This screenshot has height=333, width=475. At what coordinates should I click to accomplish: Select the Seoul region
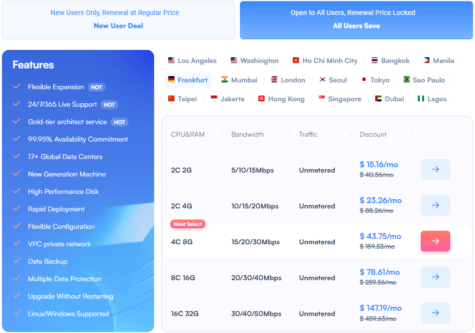[333, 80]
